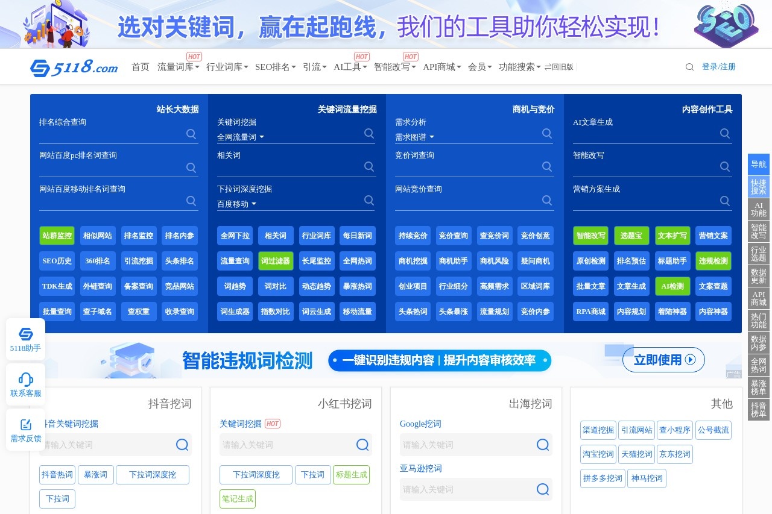This screenshot has height=514, width=772.
Task: Jump to 热门功能 in side navigation
Action: point(759,321)
